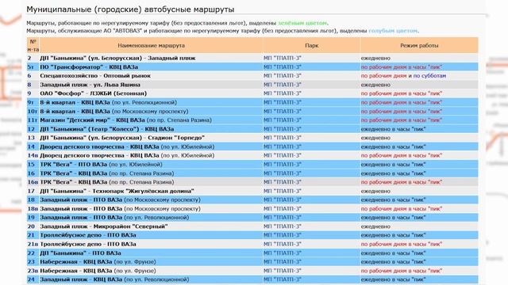
Task: Click route number 16
Action: point(31,173)
